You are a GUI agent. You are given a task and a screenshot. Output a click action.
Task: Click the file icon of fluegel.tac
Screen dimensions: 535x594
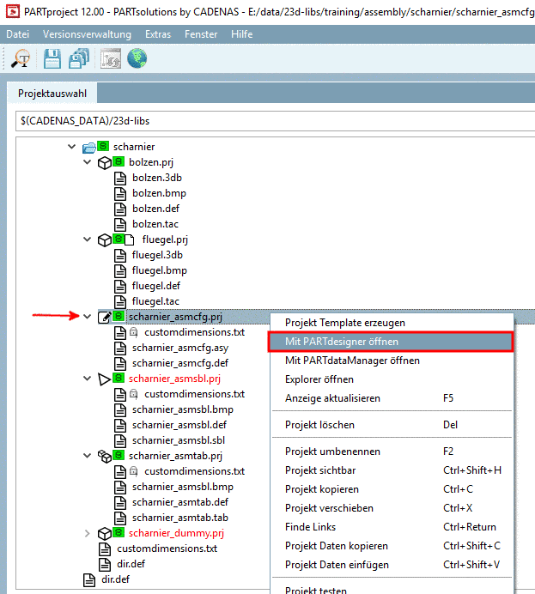pos(120,302)
